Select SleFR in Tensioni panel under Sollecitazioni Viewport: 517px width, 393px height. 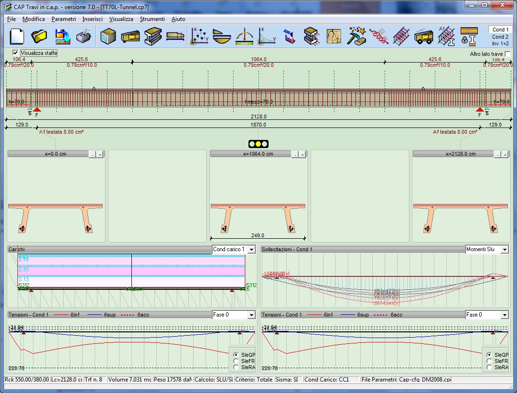point(489,361)
